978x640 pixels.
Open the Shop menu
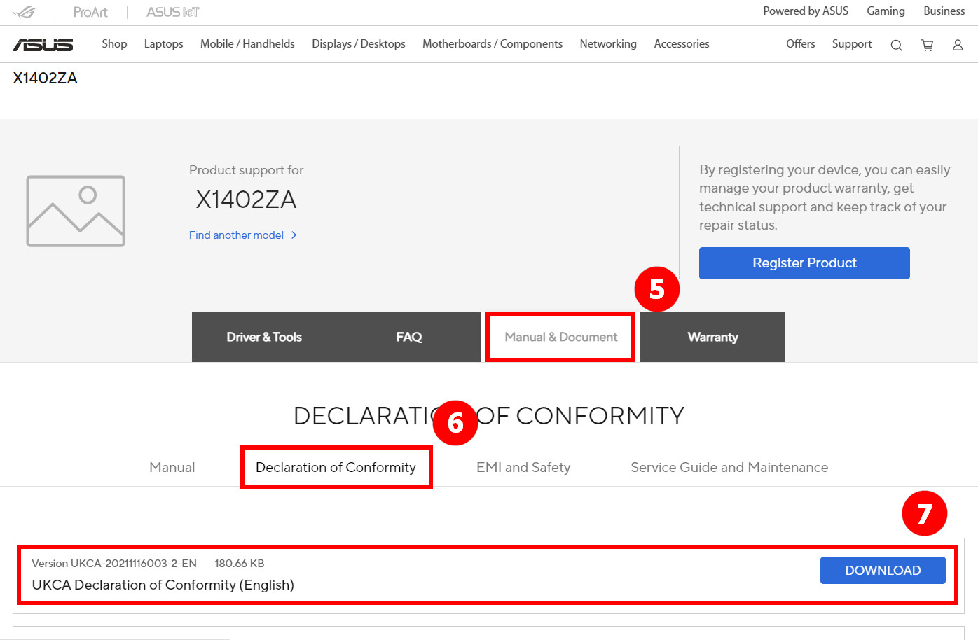(114, 43)
